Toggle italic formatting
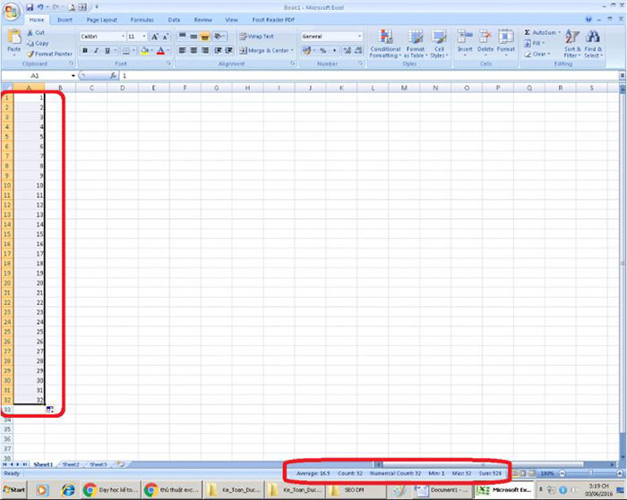Screen dimensions: 627x500 (x=96, y=50)
